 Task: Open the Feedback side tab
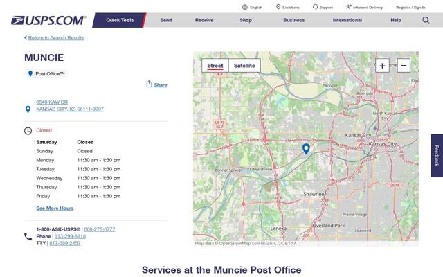(x=437, y=155)
